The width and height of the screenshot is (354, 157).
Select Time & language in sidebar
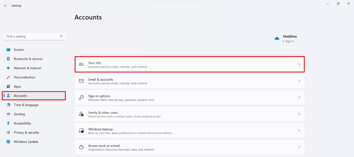coord(26,105)
